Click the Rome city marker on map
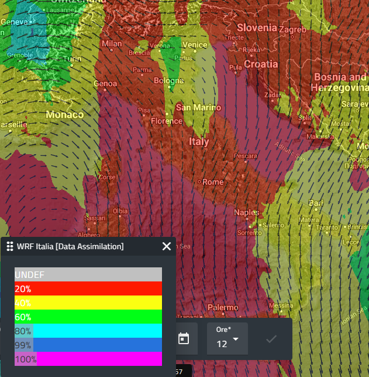369x377 pixels. (x=200, y=182)
